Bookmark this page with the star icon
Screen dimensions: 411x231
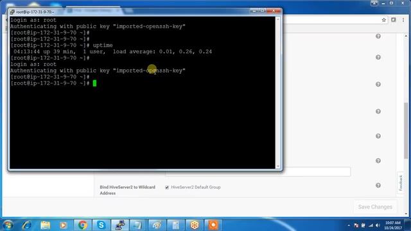coord(384,20)
